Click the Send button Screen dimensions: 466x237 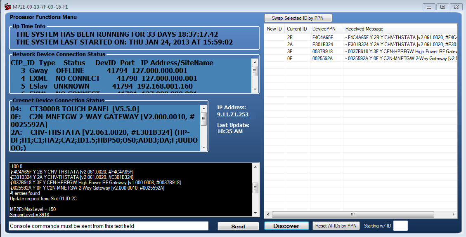pyautogui.click(x=238, y=226)
